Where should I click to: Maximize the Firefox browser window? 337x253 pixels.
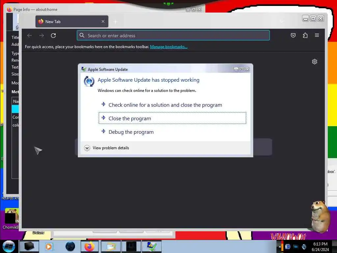pyautogui.click(x=313, y=18)
